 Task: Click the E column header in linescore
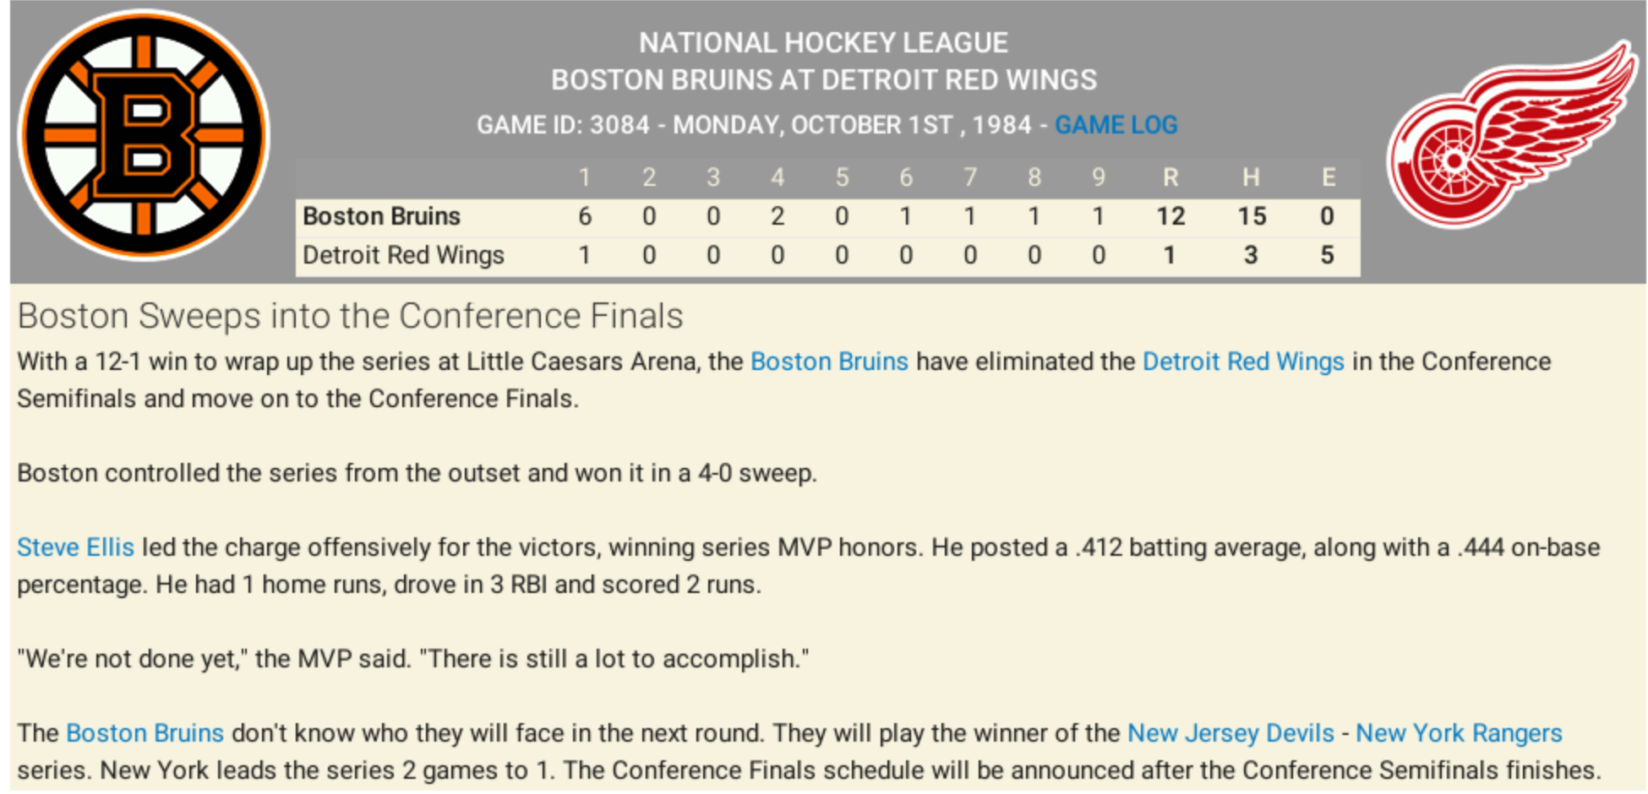click(1328, 177)
